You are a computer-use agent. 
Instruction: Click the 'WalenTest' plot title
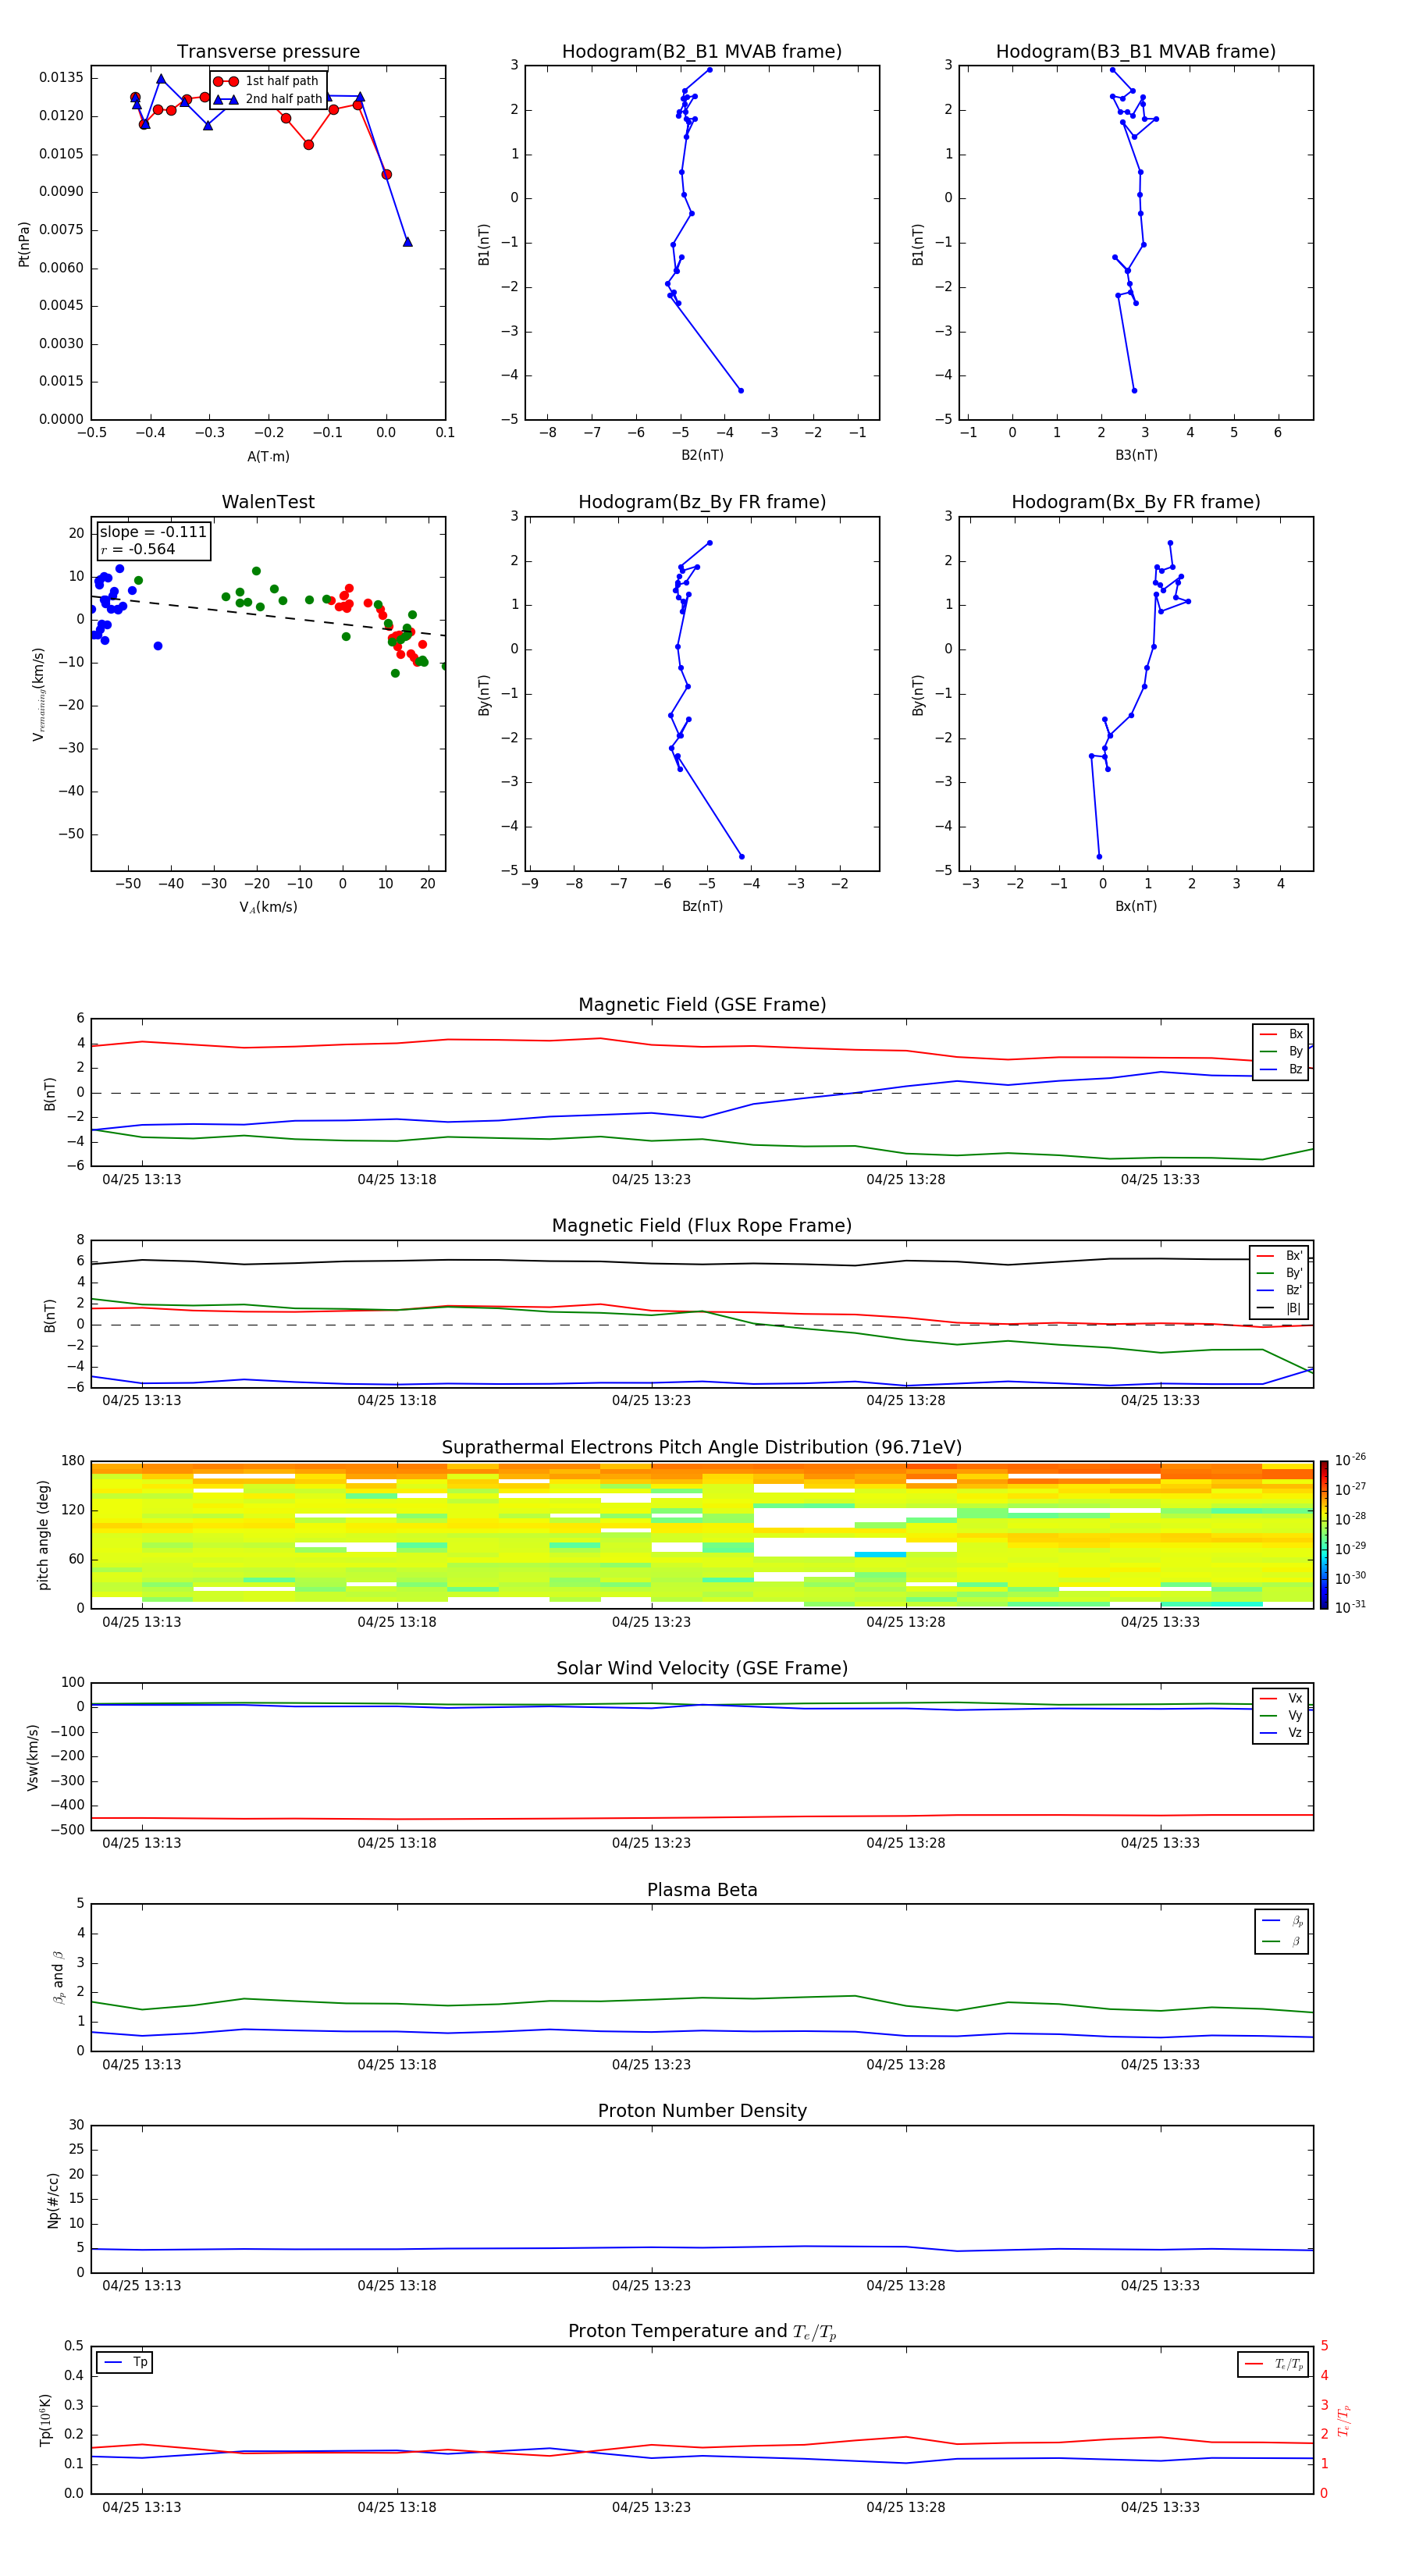tap(268, 502)
